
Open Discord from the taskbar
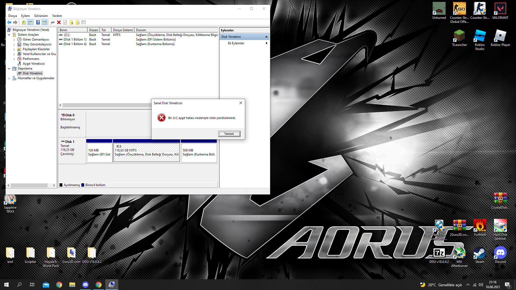coord(85,285)
